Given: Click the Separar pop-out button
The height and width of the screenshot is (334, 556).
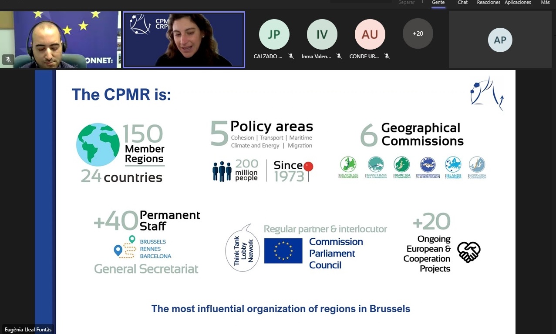Looking at the screenshot, I should pos(406,3).
